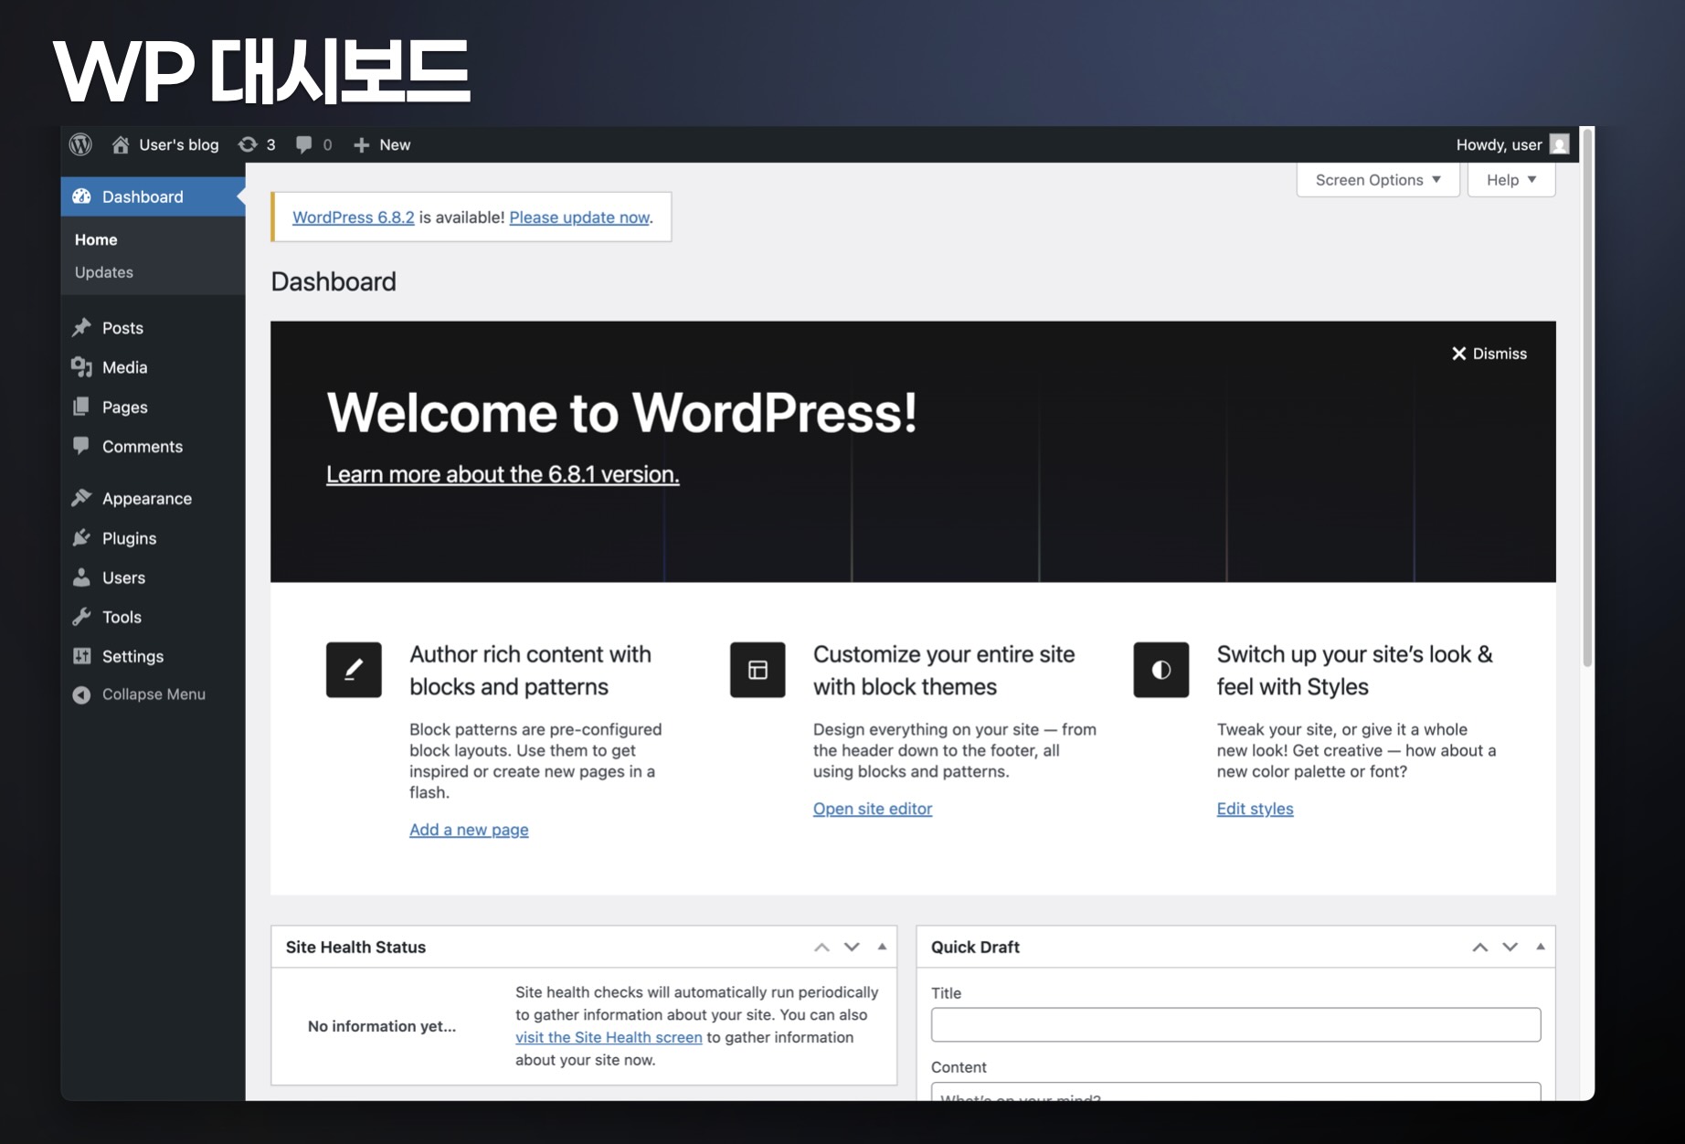Open the Plugins menu
1685x1144 pixels.
click(129, 538)
